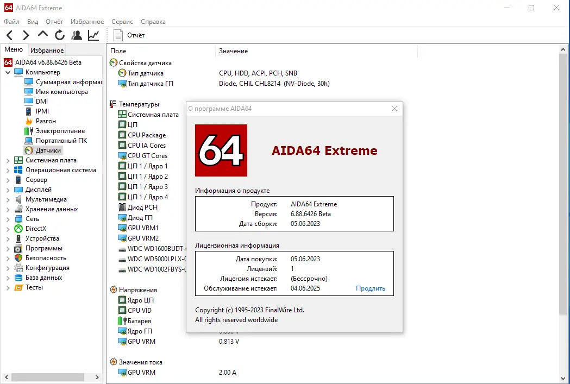Click the left arrow of the sidebar horizontal scrollbar

click(6, 377)
